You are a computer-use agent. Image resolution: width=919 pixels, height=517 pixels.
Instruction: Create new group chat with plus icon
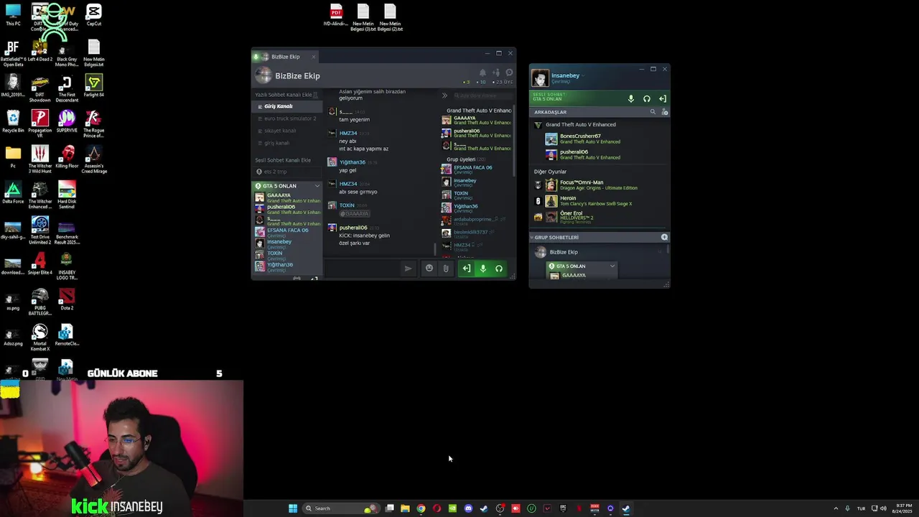click(664, 237)
